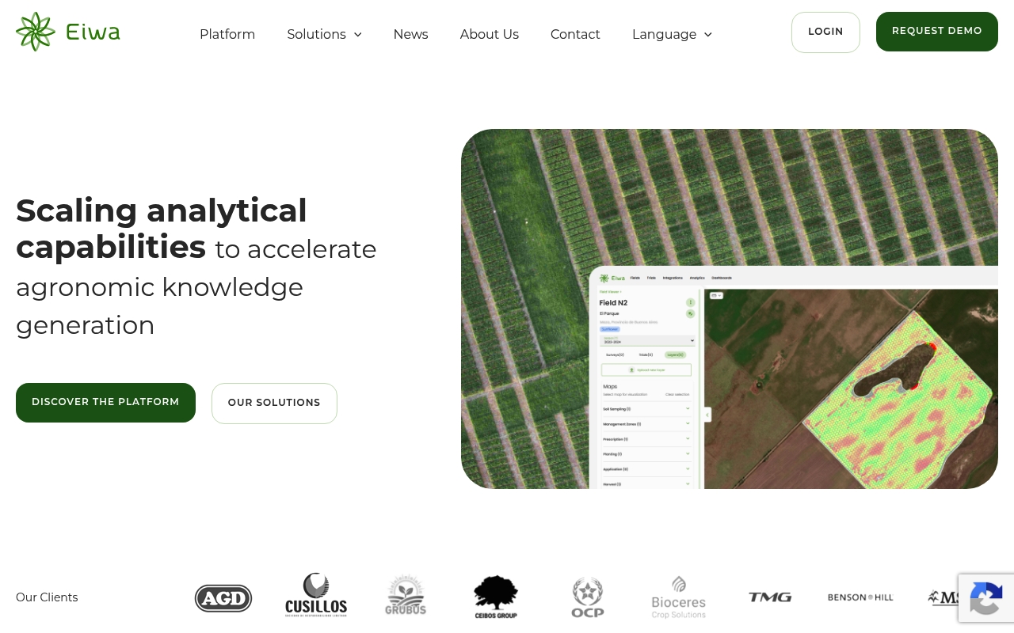
Task: Click the Request Demo button
Action: pos(937,32)
